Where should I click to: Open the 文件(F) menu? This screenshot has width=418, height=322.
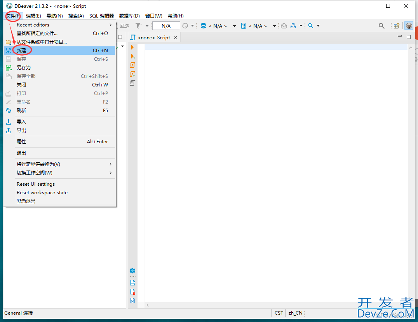click(13, 16)
